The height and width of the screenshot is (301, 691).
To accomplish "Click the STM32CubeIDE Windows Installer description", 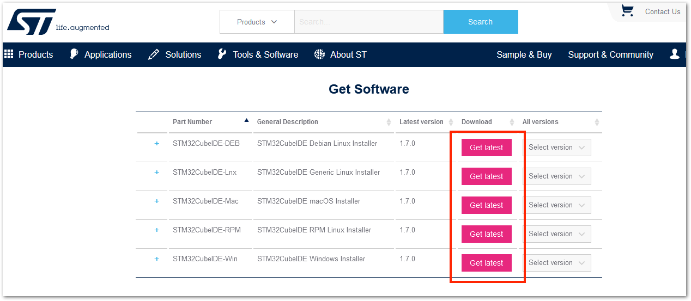I will point(311,259).
